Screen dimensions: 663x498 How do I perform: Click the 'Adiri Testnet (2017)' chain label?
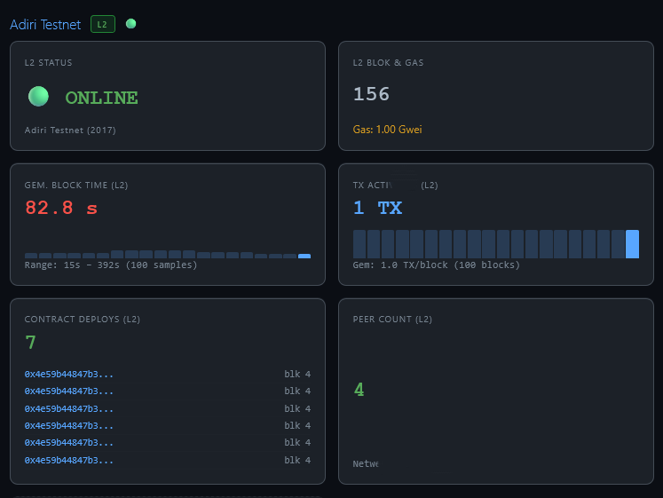[70, 130]
